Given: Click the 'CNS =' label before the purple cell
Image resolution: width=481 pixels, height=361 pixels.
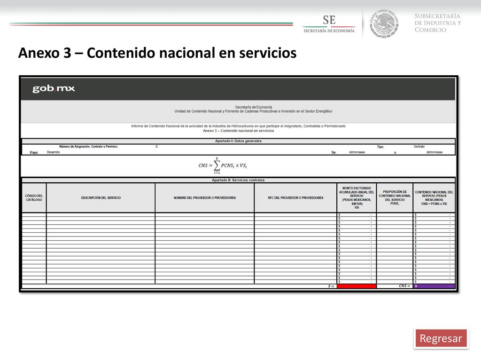Looking at the screenshot, I should [x=404, y=286].
